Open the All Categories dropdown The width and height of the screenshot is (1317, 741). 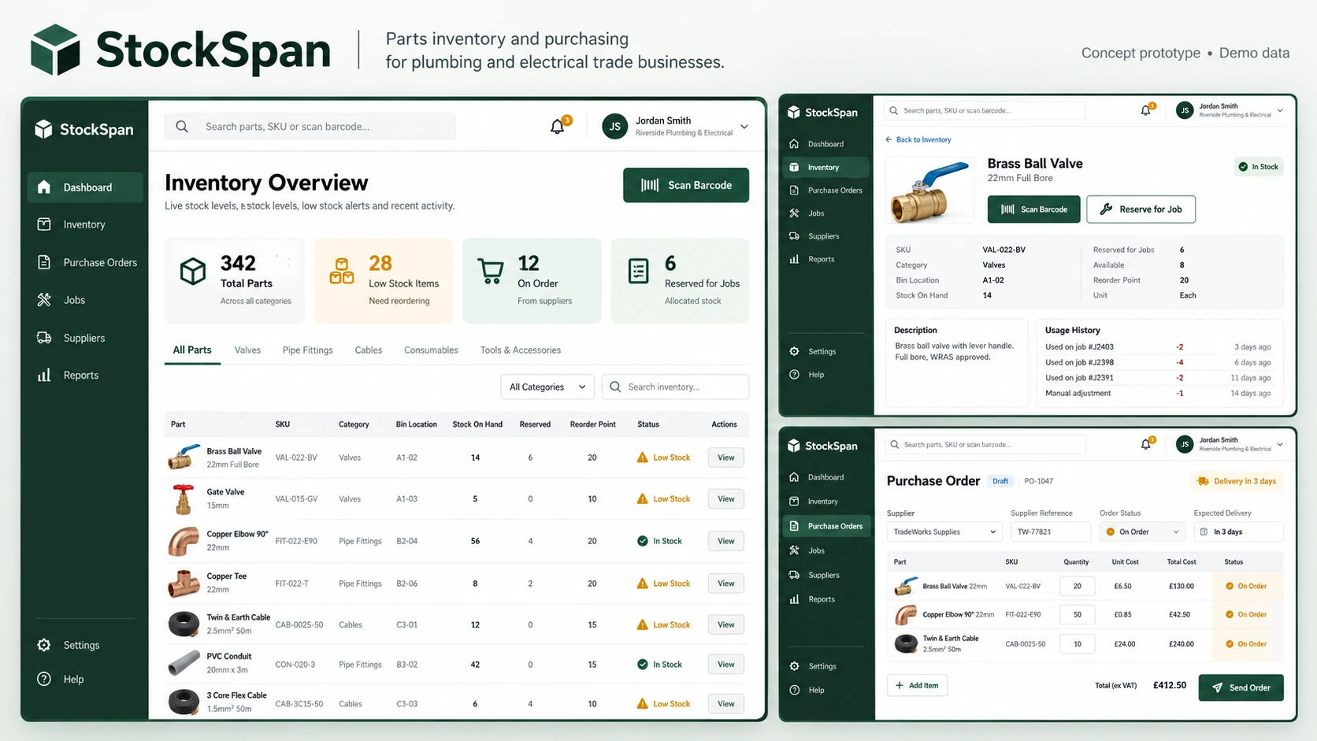[547, 387]
